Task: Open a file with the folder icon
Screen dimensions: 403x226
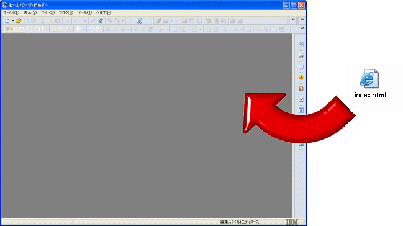Action: (19, 21)
